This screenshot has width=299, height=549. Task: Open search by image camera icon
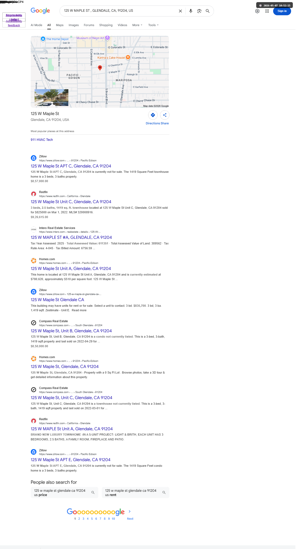199,11
